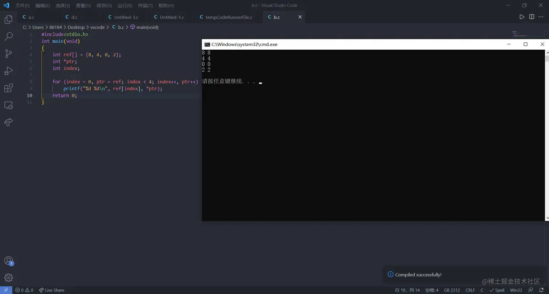
Task: Place cursor on the return 0; line
Action: [65, 95]
